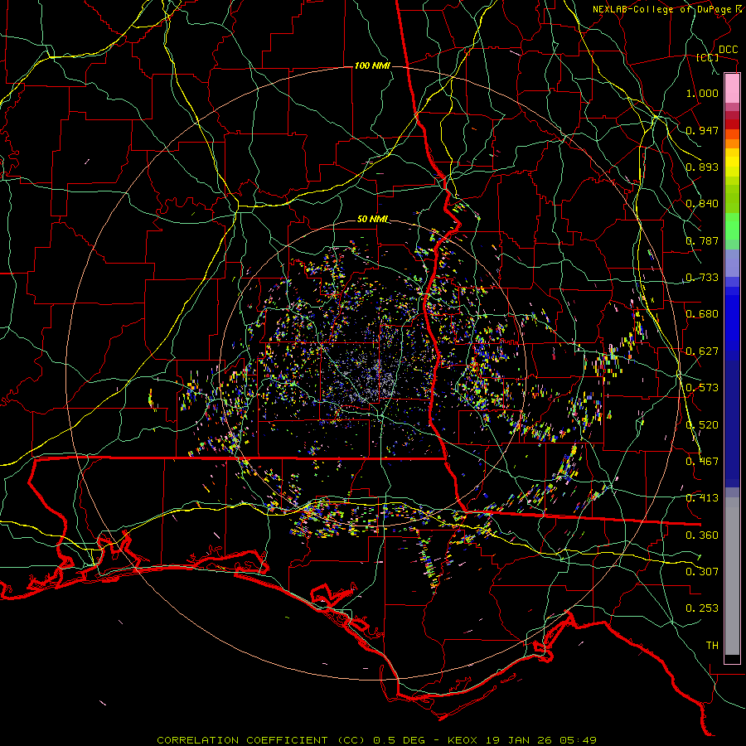Click the 0.520 scale value
This screenshot has height=746, width=746.
click(702, 425)
